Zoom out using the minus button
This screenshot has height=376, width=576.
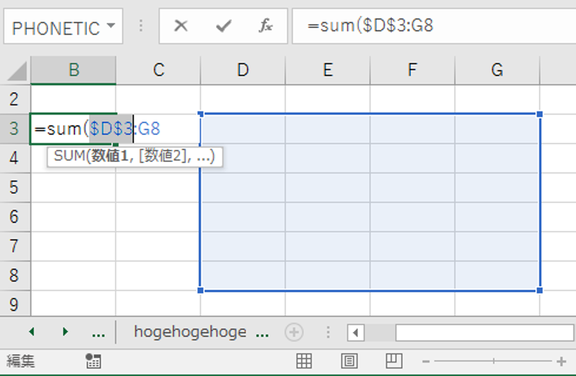[x=426, y=362]
